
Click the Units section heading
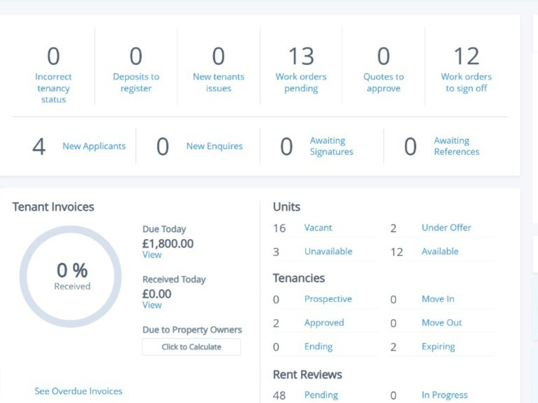(x=287, y=207)
